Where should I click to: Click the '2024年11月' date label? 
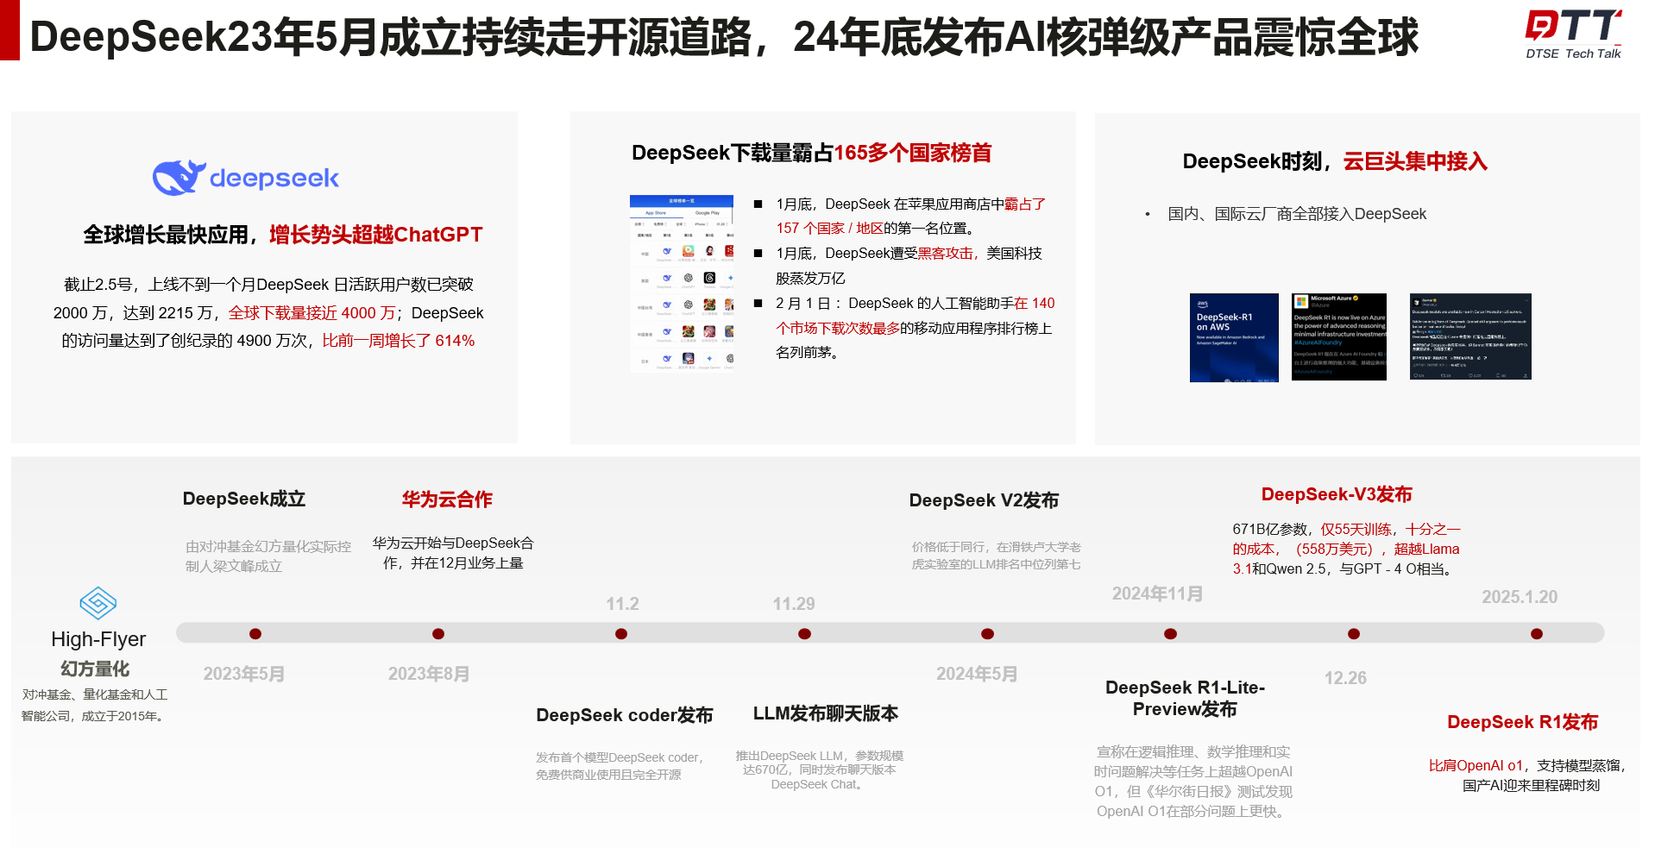1157,594
